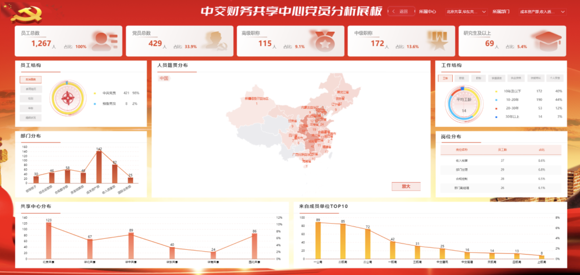Select the 婚姻状况 tab in 员工结构

tap(30, 118)
